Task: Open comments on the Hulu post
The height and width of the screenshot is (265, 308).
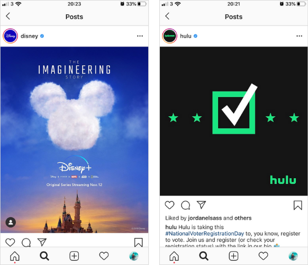Action: 185,205
